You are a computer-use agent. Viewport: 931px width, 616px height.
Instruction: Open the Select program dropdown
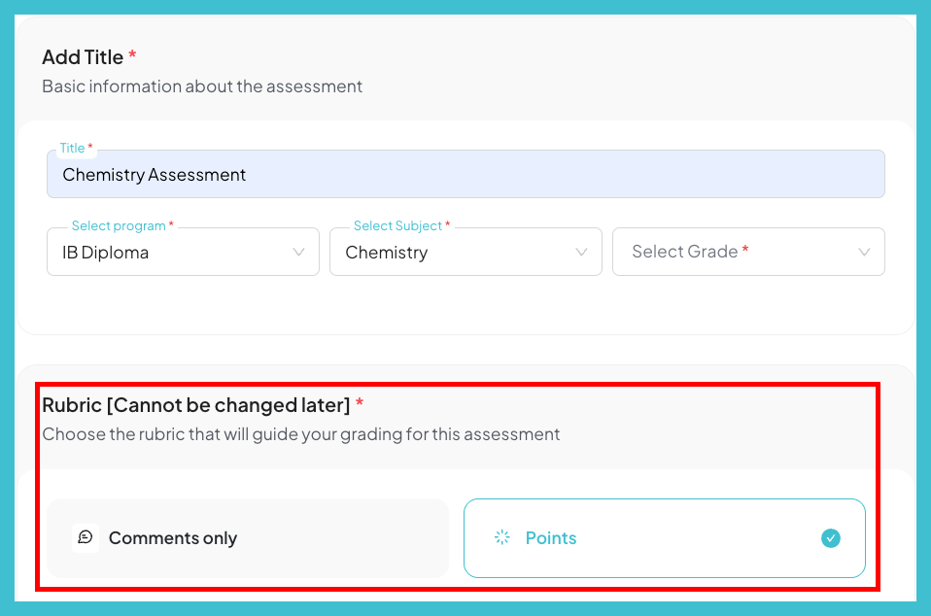(x=183, y=252)
